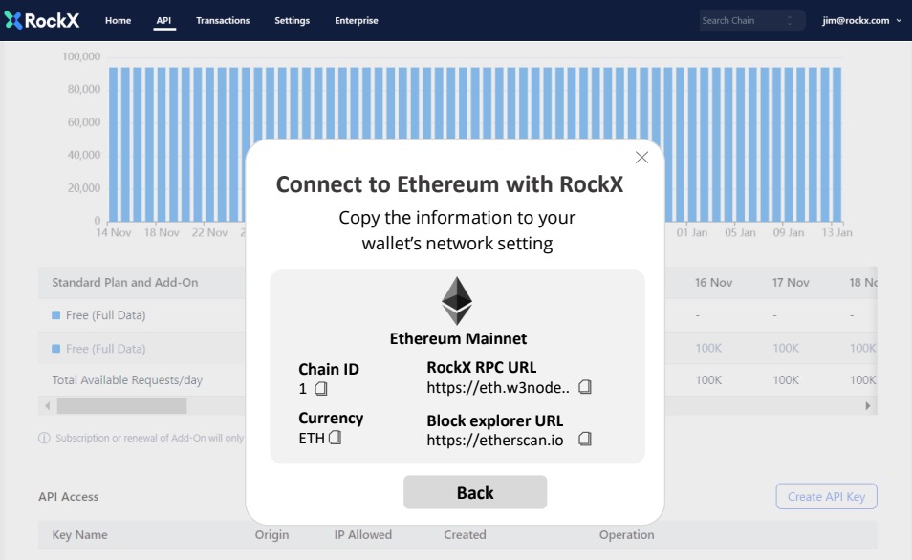The width and height of the screenshot is (912, 560).
Task: Click the 16 Nov column header
Action: [714, 283]
